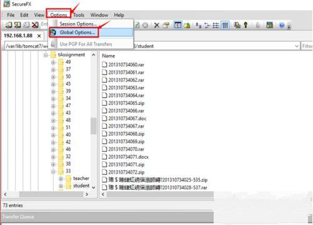Launch SecureCRT from toolbar icon

click(x=270, y=26)
